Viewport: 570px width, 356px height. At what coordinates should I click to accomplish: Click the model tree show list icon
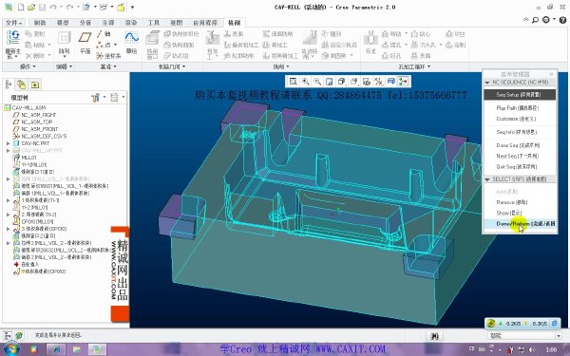click(x=114, y=98)
